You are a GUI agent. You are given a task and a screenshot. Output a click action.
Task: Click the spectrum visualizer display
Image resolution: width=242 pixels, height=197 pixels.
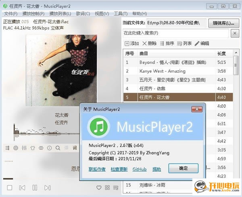coord(46,132)
